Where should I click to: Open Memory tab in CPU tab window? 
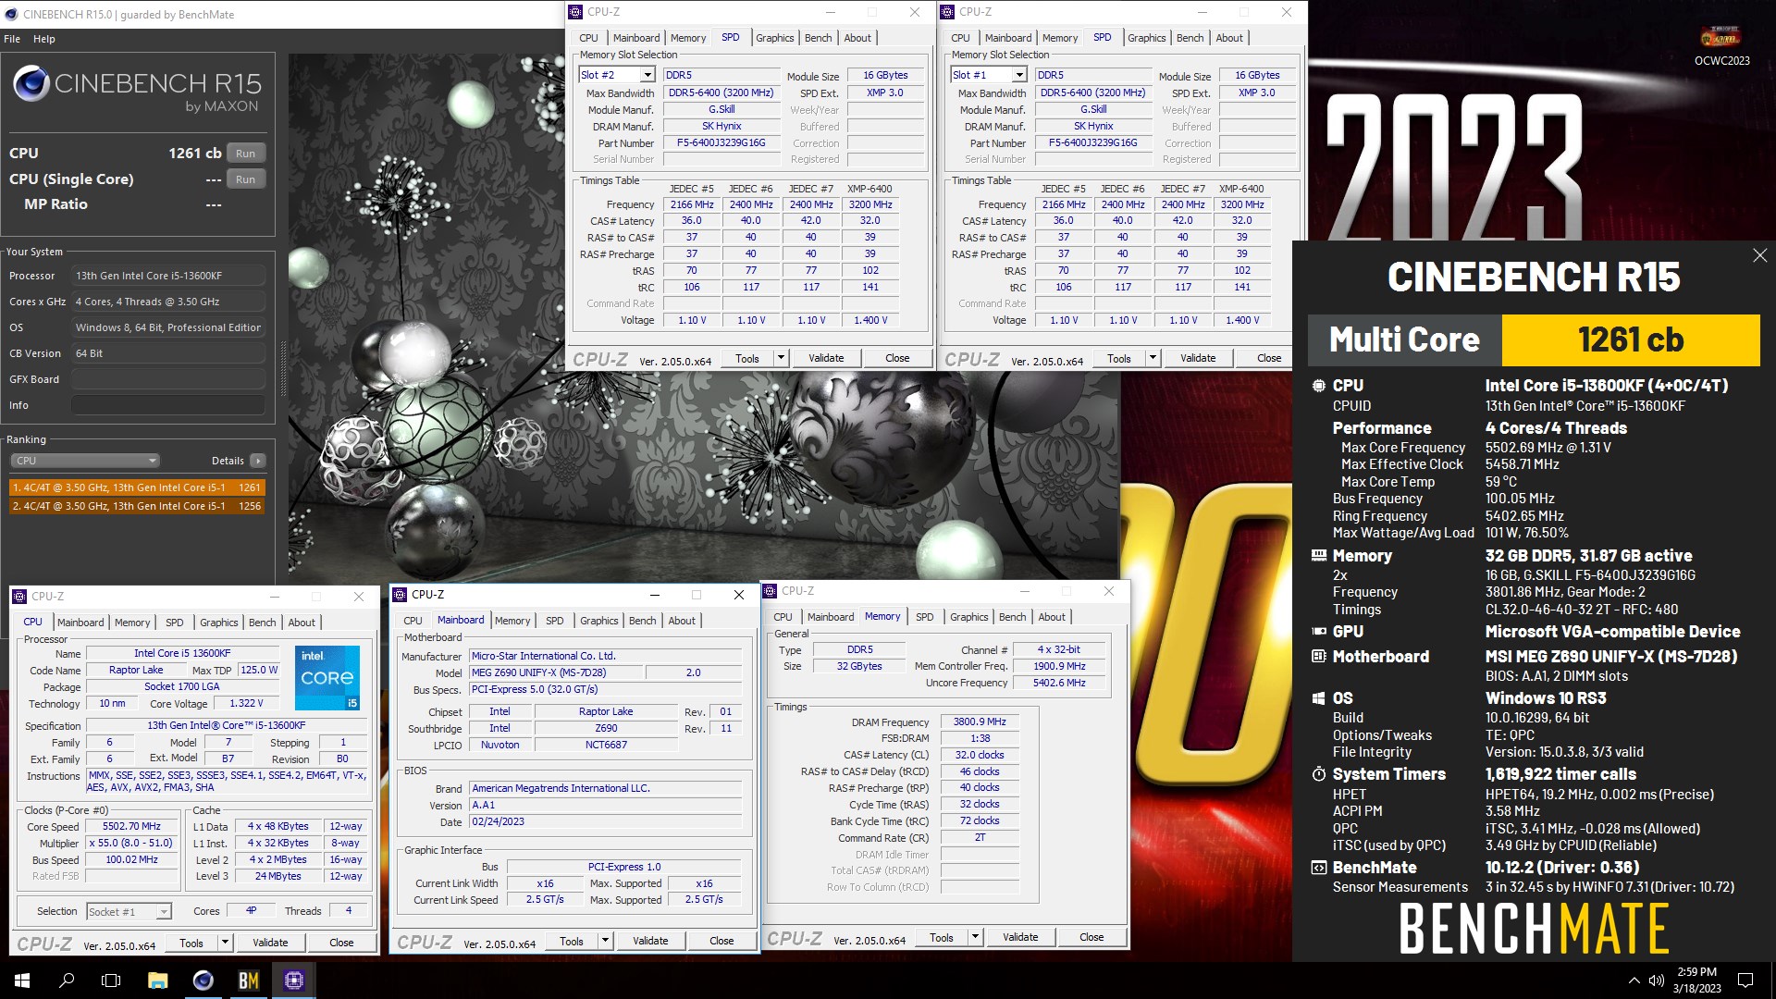pos(132,623)
